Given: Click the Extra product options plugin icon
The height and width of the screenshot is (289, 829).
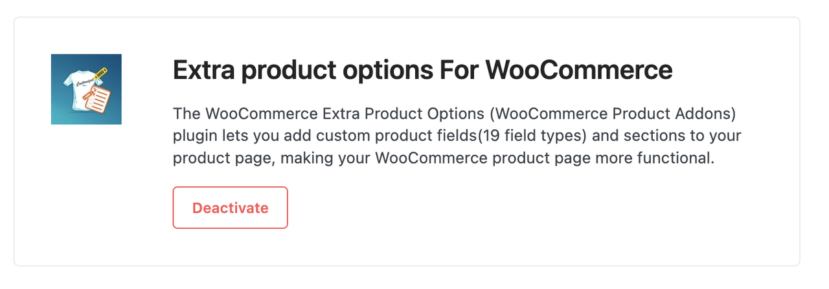Looking at the screenshot, I should tap(86, 89).
